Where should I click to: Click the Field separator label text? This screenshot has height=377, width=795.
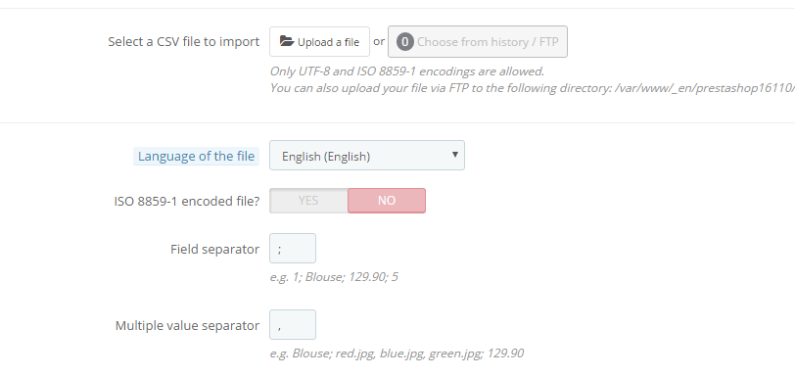214,249
